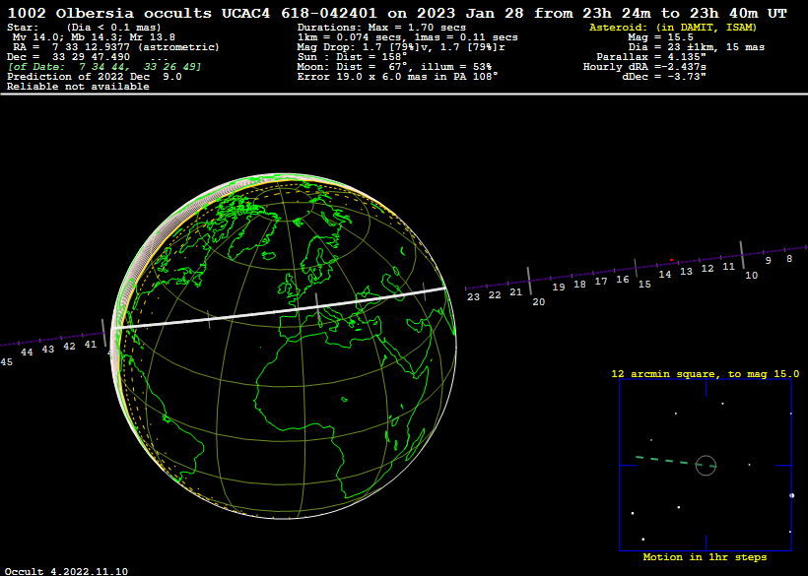Click 'Prediction of 2022 Dec 9.0' text

[95, 77]
